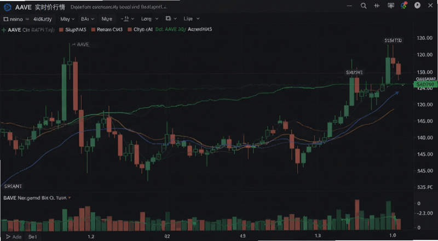Open the 'BAı' dropdown
Viewport: 438px width, 241px height.
click(x=88, y=19)
